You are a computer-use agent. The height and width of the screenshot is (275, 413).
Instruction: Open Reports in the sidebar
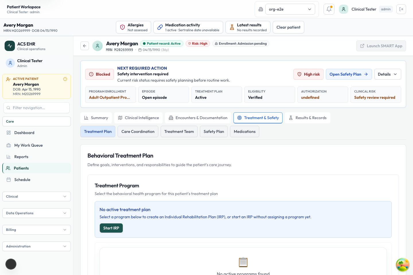click(x=36, y=157)
